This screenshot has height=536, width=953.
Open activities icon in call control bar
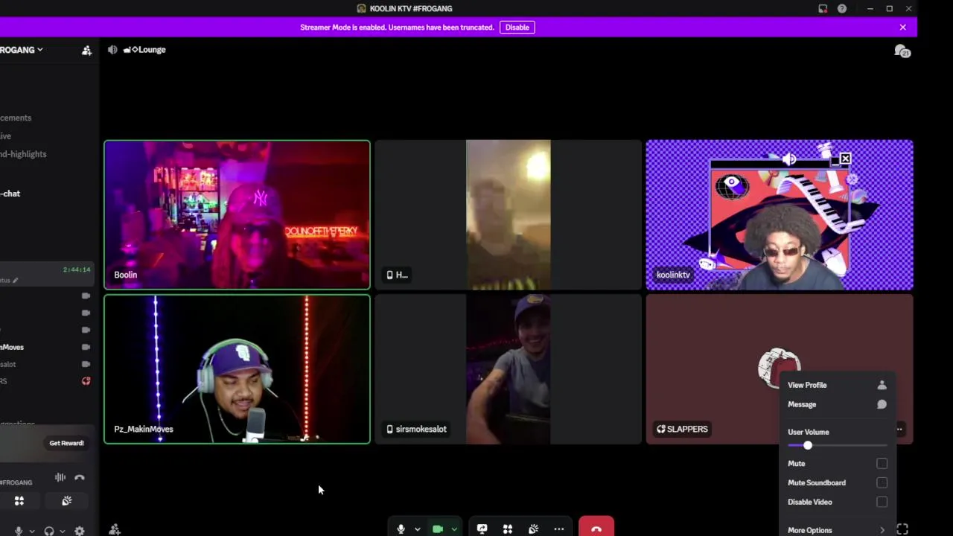[x=508, y=529]
